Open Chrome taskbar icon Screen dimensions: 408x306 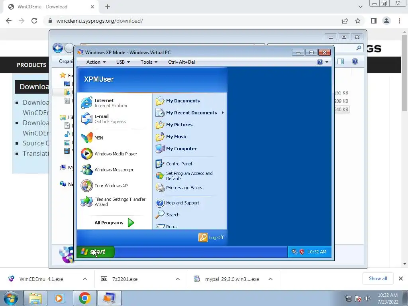point(85,298)
